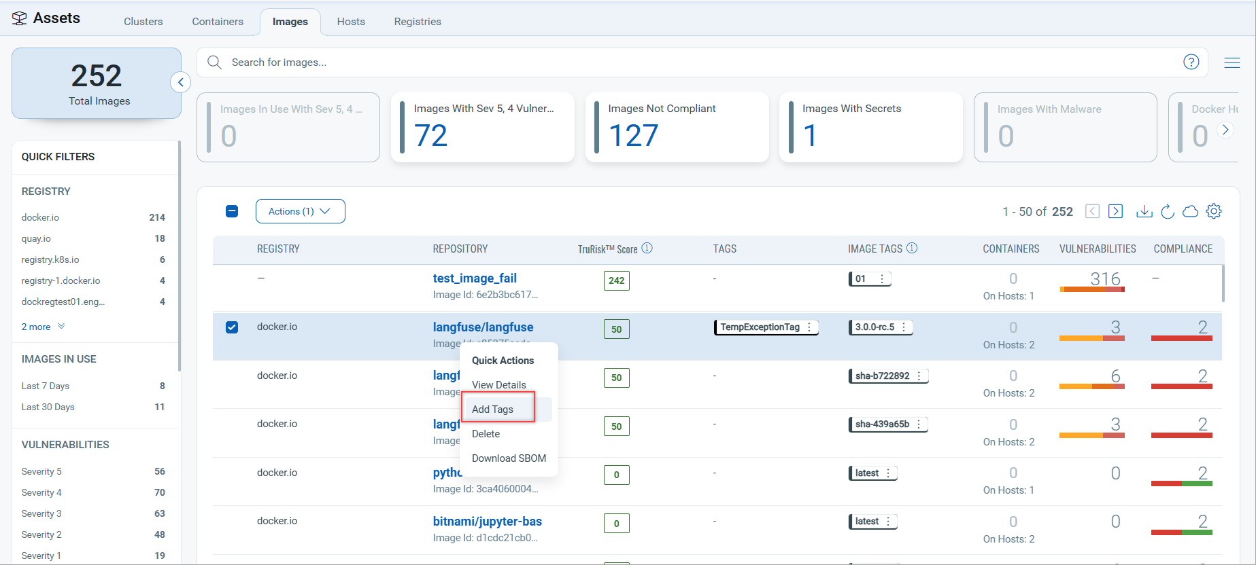Sort by the VULNERABILITIES column header
Image resolution: width=1256 pixels, height=565 pixels.
[x=1098, y=249]
